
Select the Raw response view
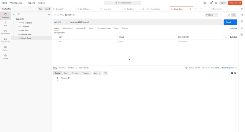(66, 73)
